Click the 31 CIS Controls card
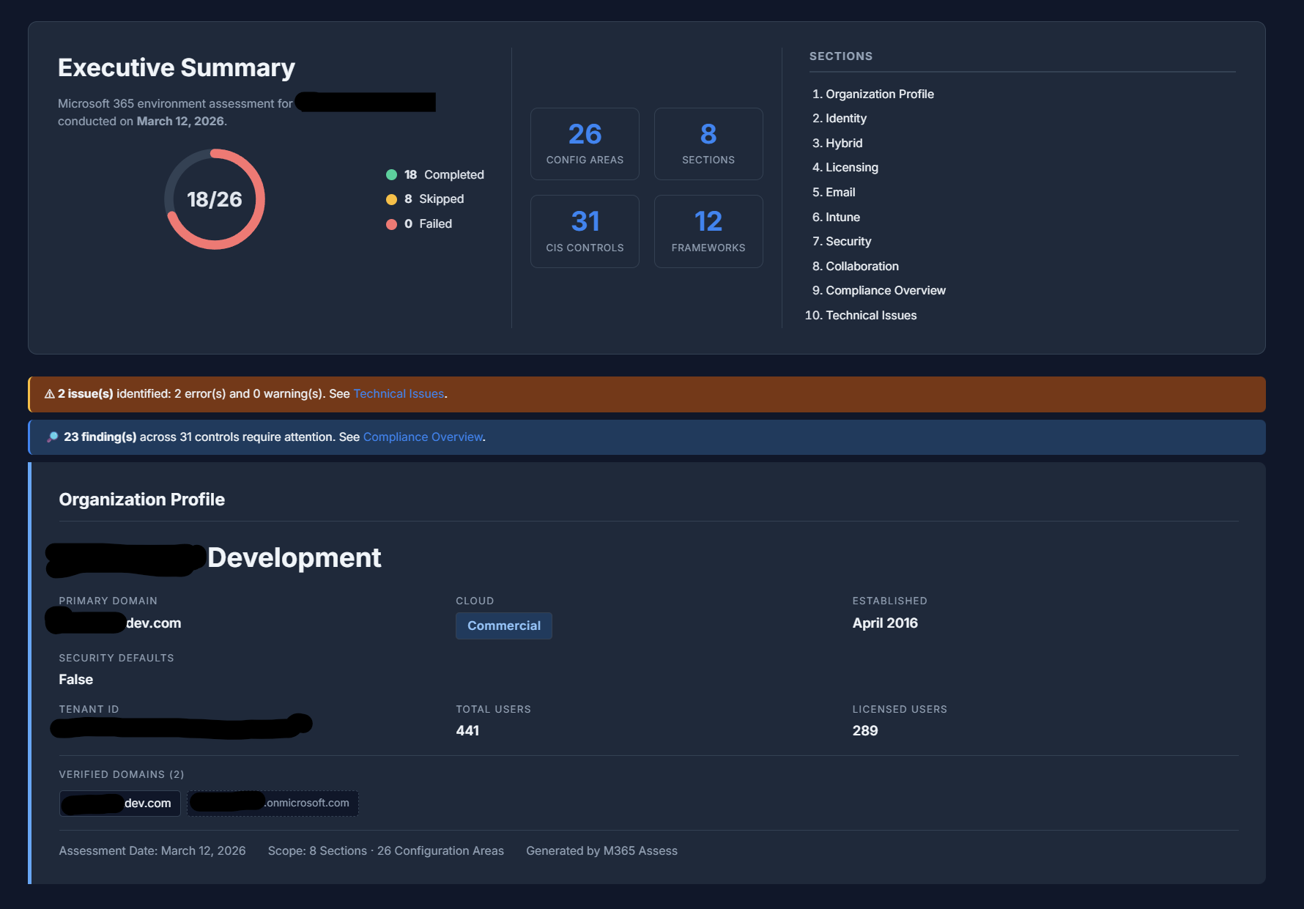Image resolution: width=1304 pixels, height=909 pixels. 584,231
